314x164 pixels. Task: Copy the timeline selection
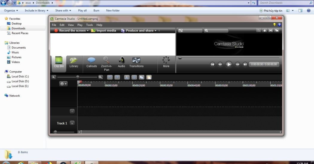(141, 77)
